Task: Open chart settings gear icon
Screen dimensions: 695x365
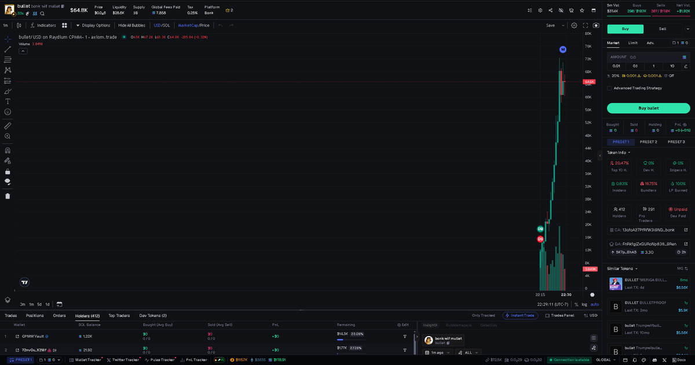Action: 574,25
